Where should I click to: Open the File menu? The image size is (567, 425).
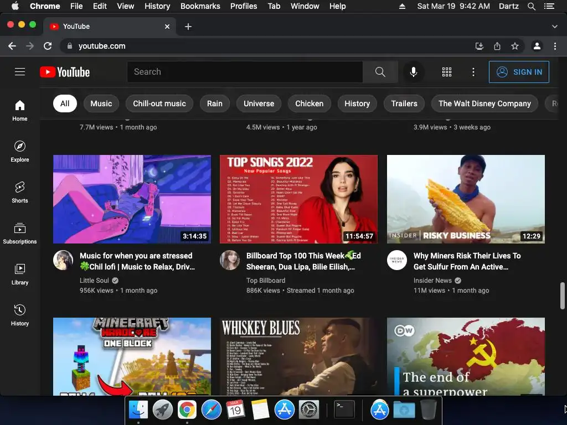[x=76, y=6]
